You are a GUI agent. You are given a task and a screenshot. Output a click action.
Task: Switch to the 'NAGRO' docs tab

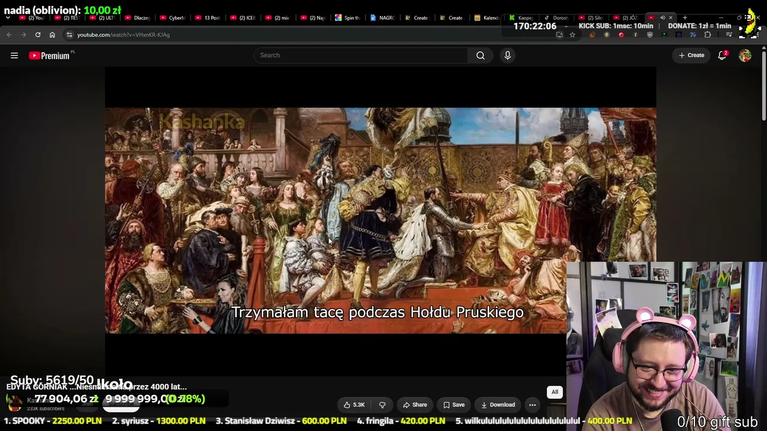point(382,18)
